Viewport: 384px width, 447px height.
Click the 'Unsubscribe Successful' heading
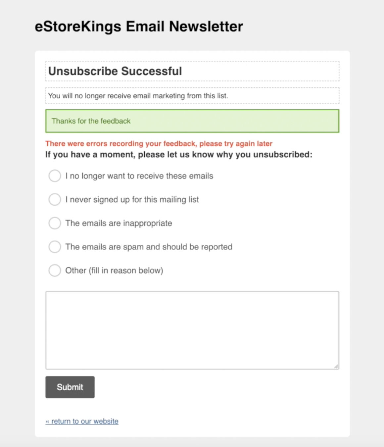click(x=115, y=71)
